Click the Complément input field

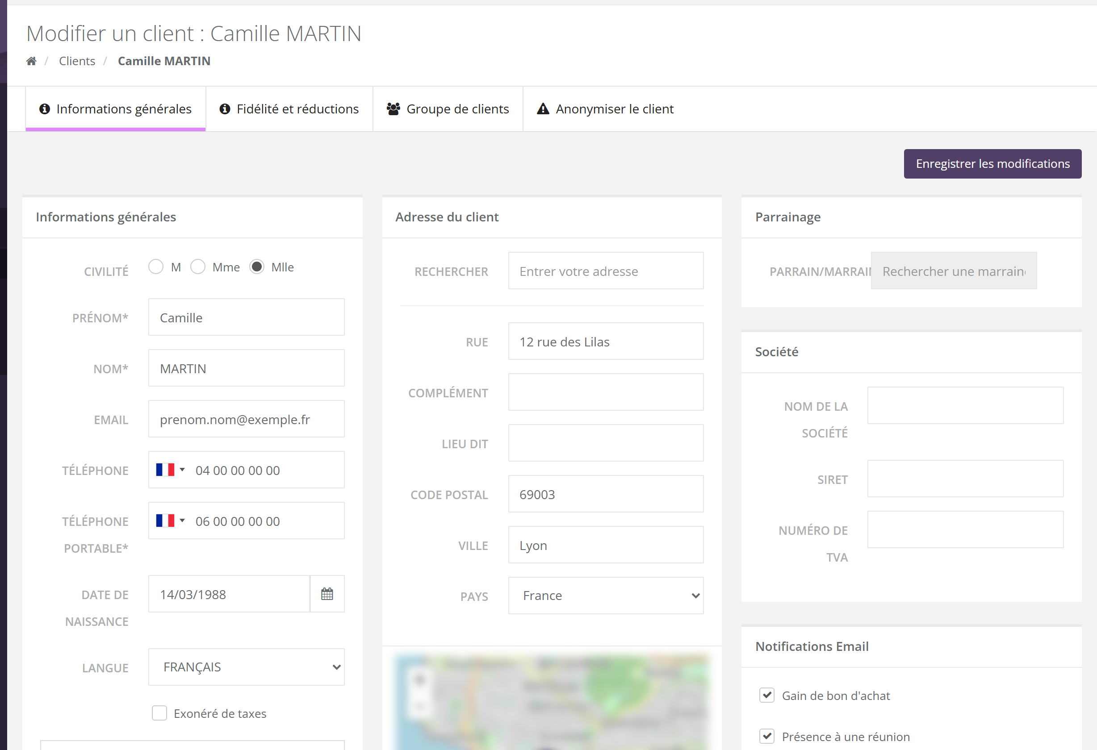[606, 392]
